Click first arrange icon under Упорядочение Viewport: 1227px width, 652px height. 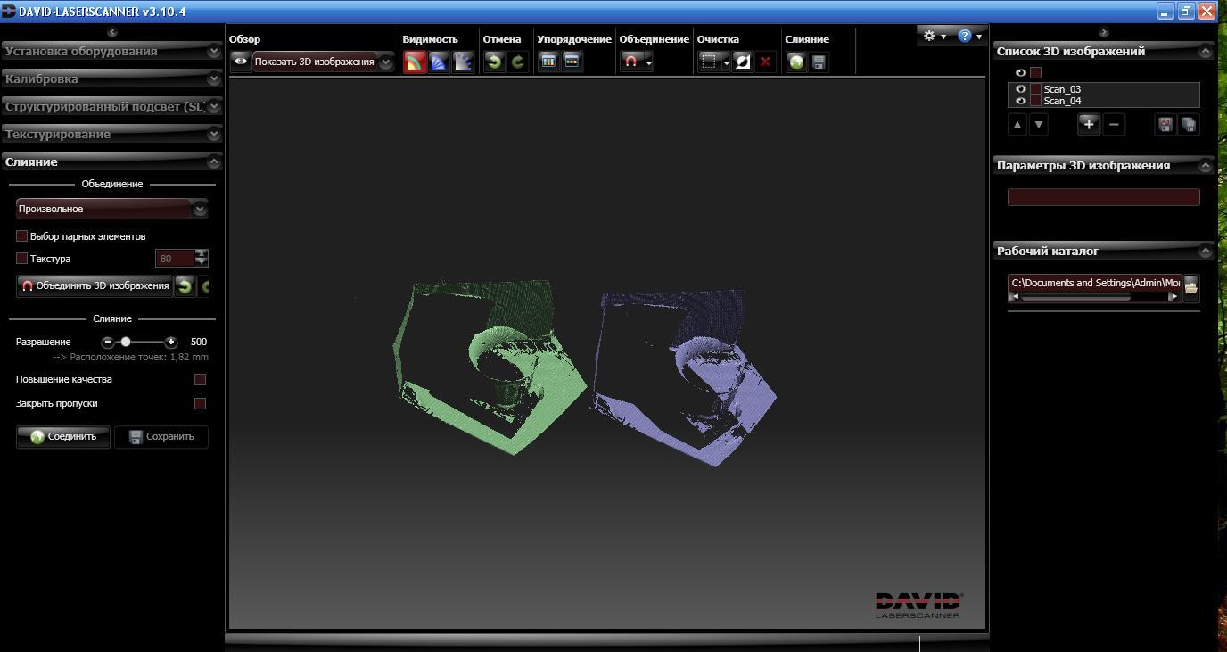548,62
